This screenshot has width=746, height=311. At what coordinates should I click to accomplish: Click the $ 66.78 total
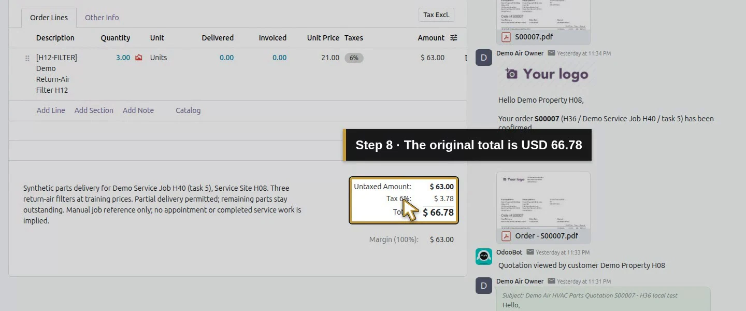point(438,213)
